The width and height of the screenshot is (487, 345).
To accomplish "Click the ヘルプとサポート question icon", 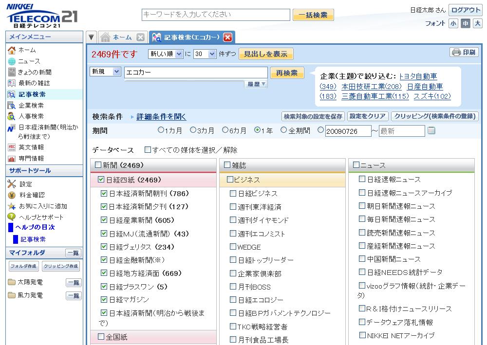I will 12,217.
